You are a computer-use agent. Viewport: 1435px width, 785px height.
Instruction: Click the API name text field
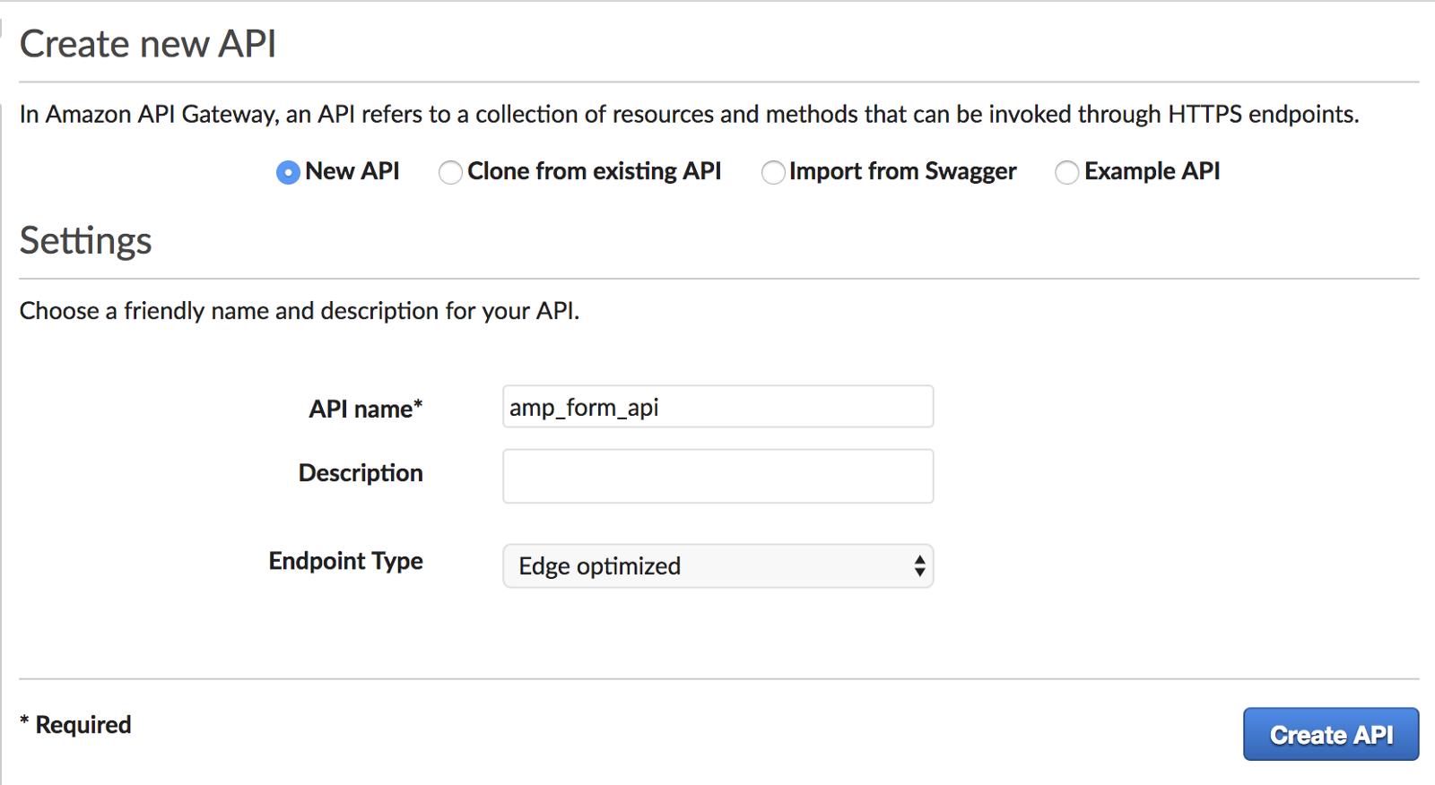tap(717, 407)
